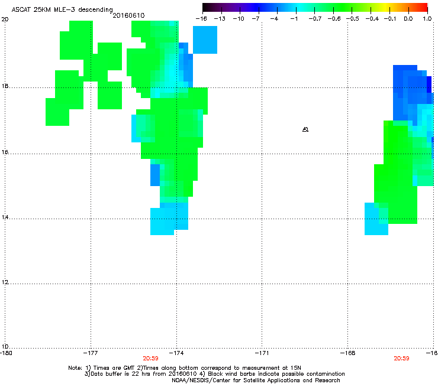Click the color scale label "-7"
This screenshot has height=384, width=438.
coord(256,19)
